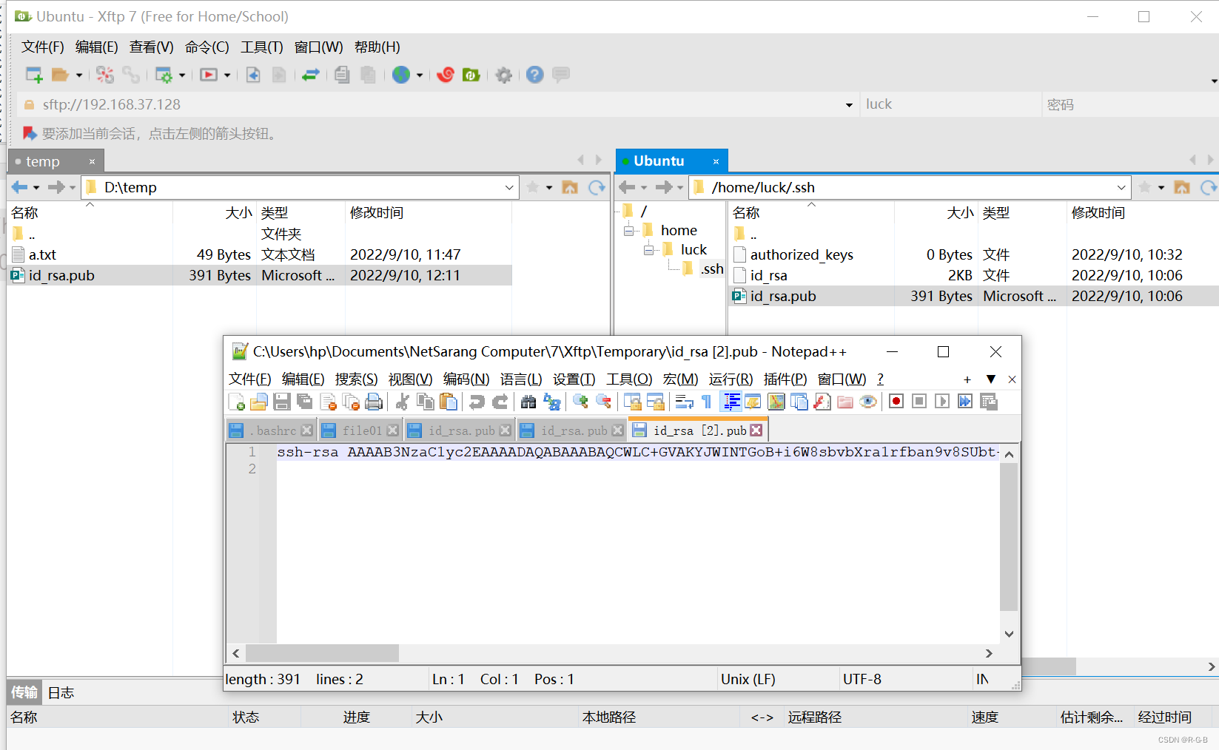Expand the globe encoding dropdown arrow
Viewport: 1219px width, 750px height.
tap(420, 75)
